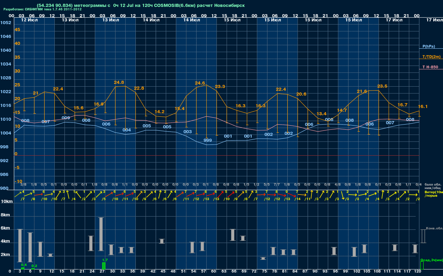Click the green 1.7 mm precipitation bar
The image size is (443, 276).
click(x=104, y=266)
